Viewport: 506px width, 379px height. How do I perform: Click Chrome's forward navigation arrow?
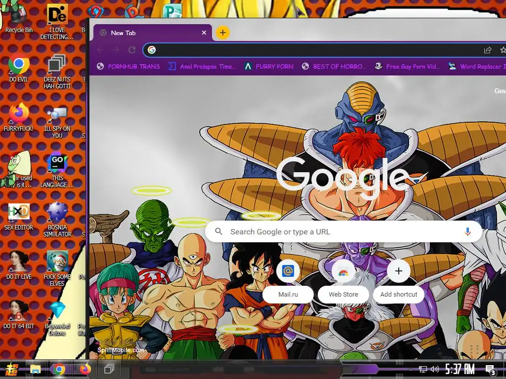point(116,50)
